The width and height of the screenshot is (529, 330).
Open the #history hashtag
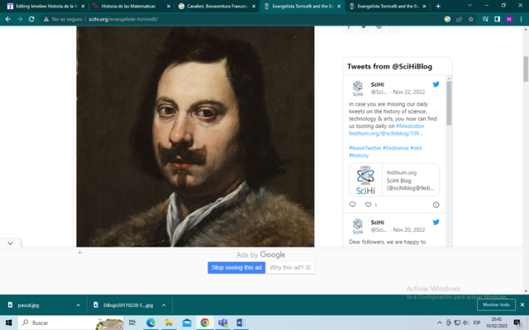click(x=359, y=156)
